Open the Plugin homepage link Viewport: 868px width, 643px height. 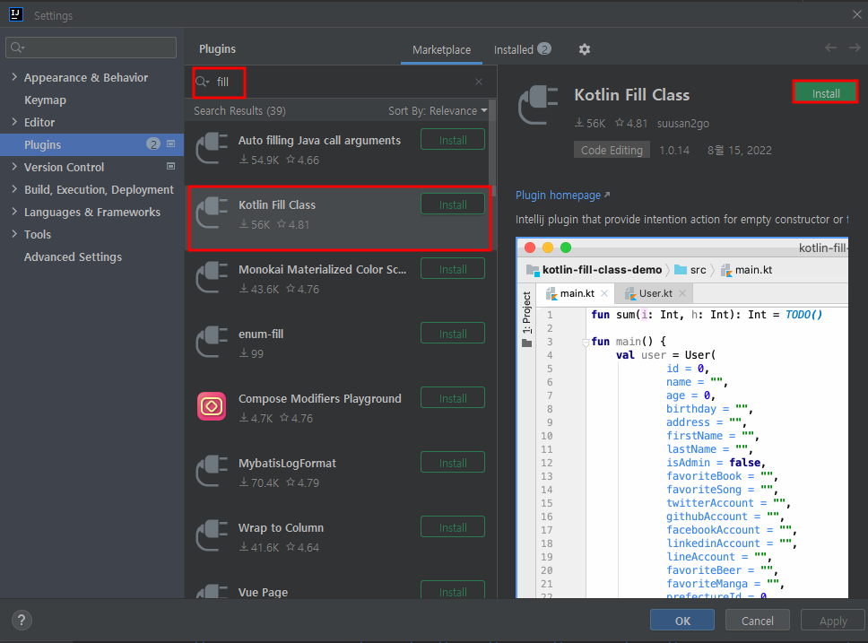(562, 195)
